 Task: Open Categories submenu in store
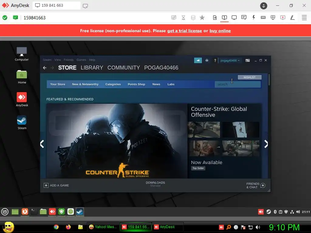pos(113,84)
